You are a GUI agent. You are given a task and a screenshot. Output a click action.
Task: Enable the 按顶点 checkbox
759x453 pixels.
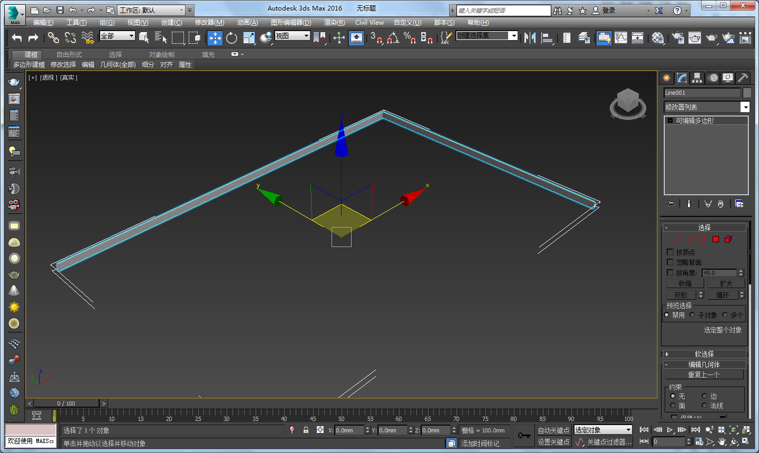pyautogui.click(x=670, y=252)
